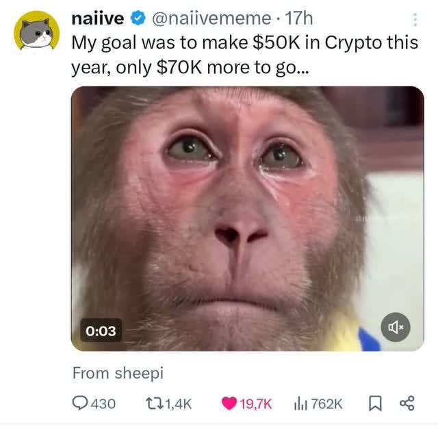
Task: Follow the From sheepi source link
Action: (118, 373)
